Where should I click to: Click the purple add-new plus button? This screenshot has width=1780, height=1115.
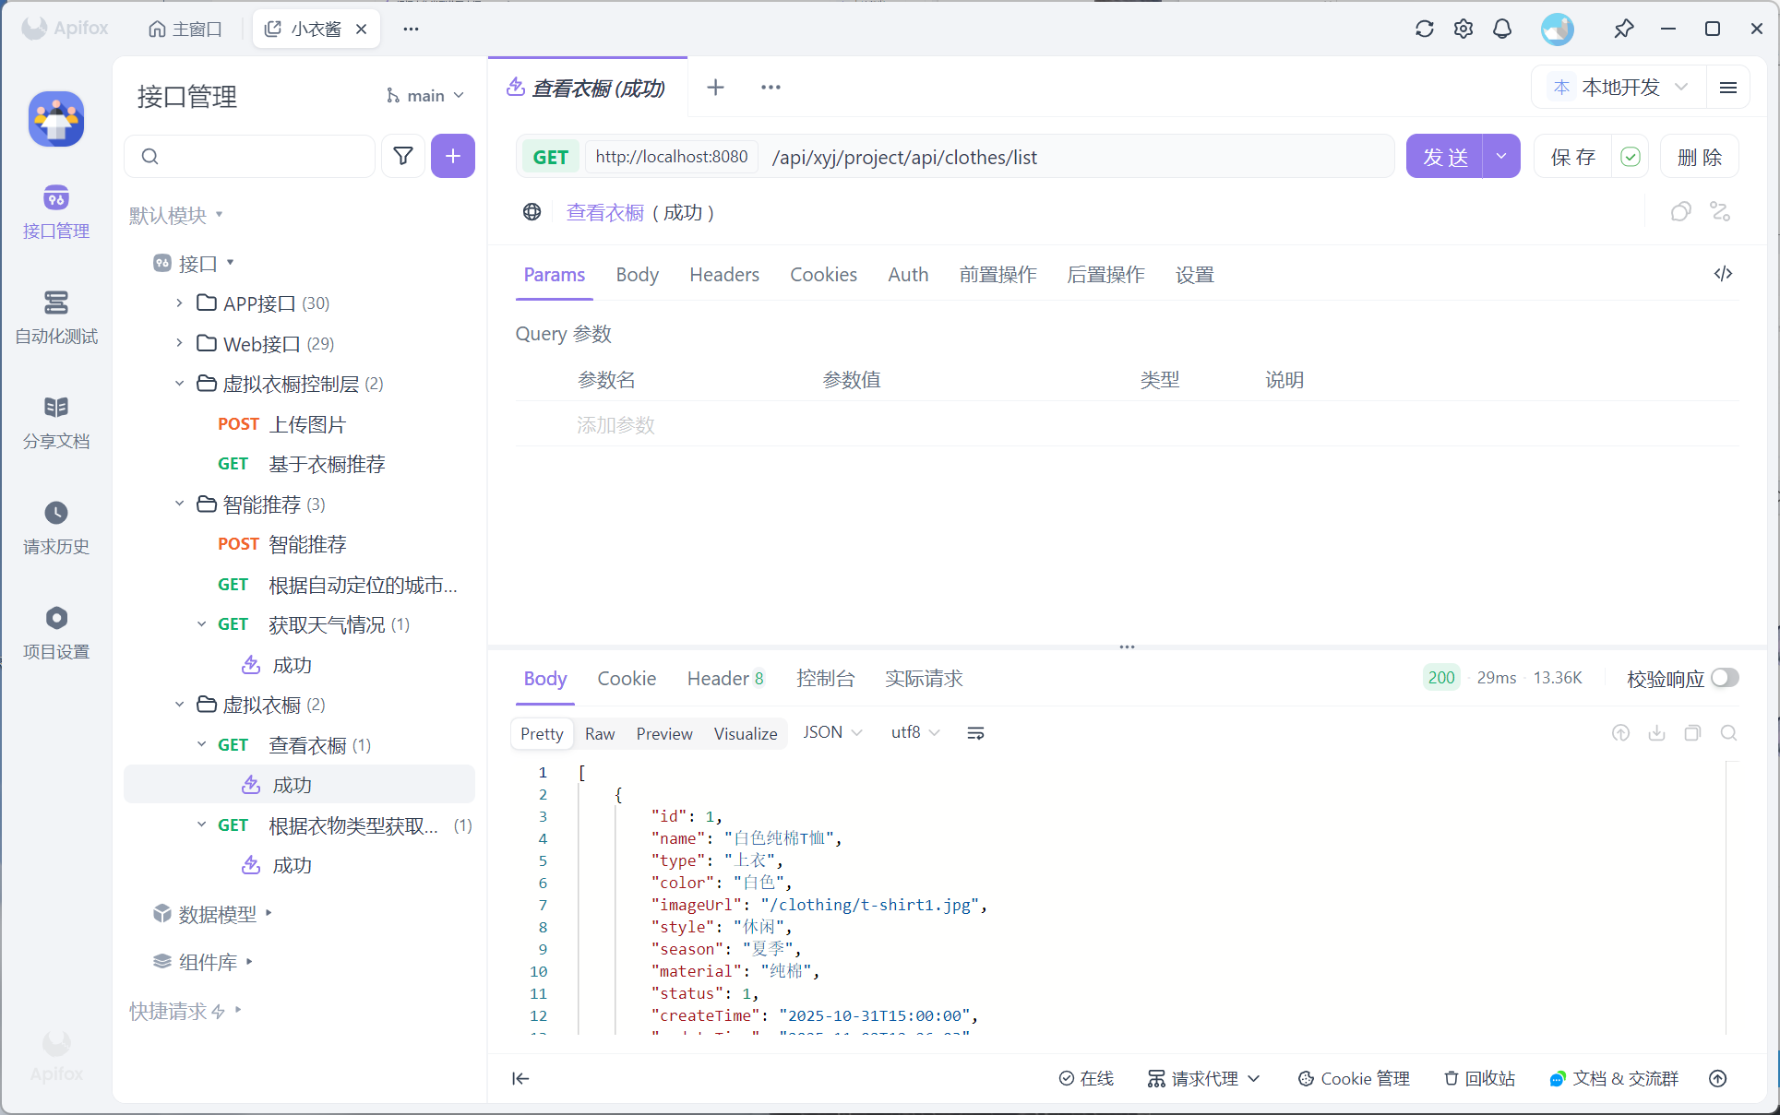(x=452, y=156)
